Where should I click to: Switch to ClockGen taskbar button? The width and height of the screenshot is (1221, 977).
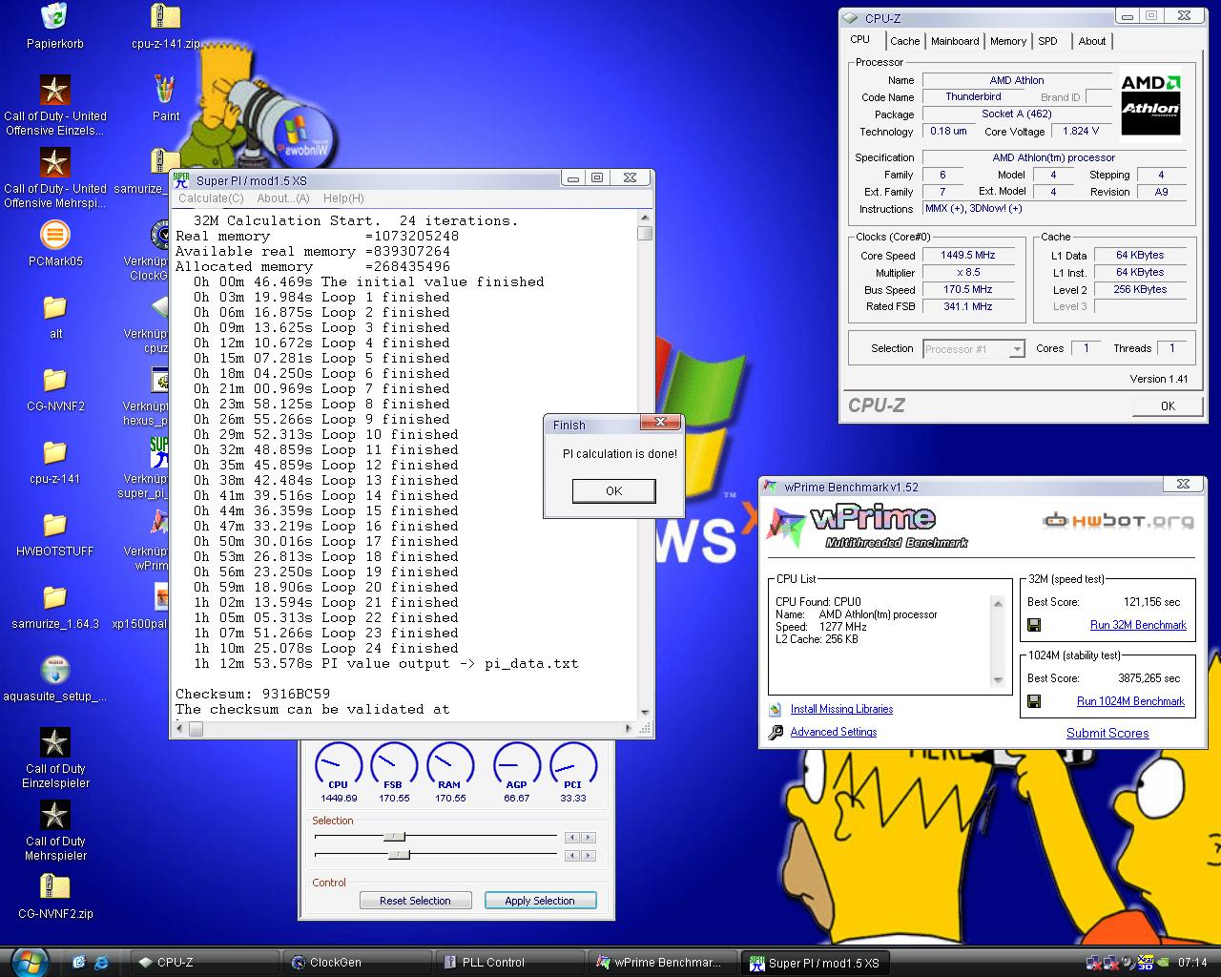pos(356,963)
